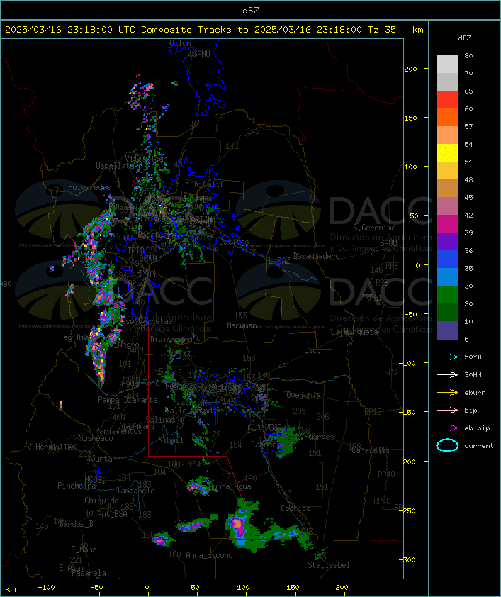Pick the bright green swatch above 20
Image resolution: width=501 pixels, height=597 pixels.
pos(447,294)
